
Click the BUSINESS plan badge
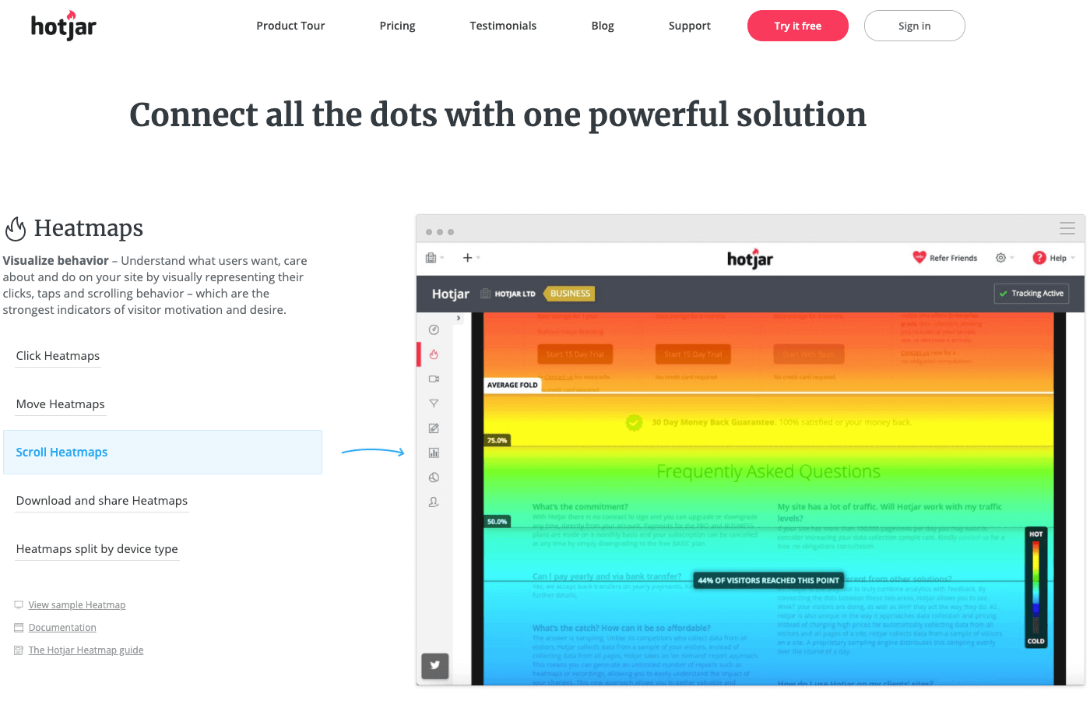(570, 294)
